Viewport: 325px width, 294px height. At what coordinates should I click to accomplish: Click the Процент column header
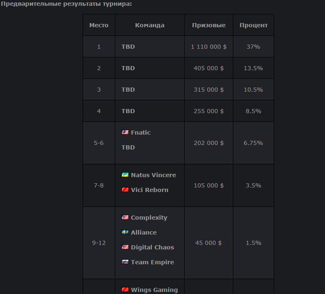coord(253,25)
